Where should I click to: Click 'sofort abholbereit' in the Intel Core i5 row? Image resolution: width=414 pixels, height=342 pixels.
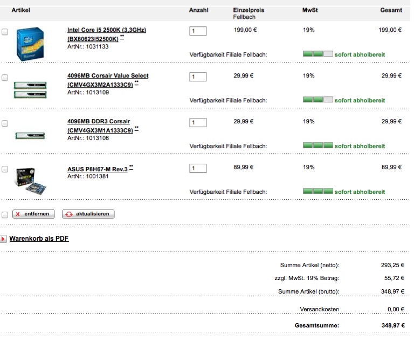[x=360, y=54]
